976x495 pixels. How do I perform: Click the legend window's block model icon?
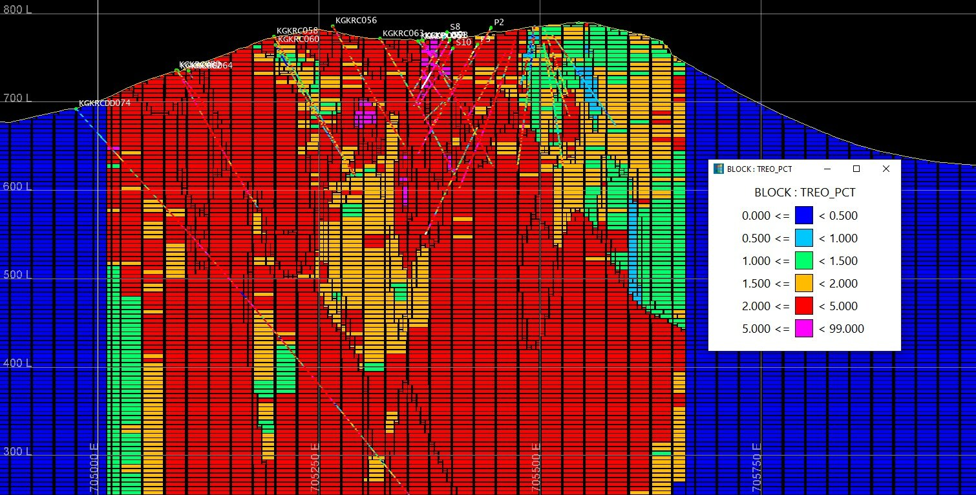point(718,169)
